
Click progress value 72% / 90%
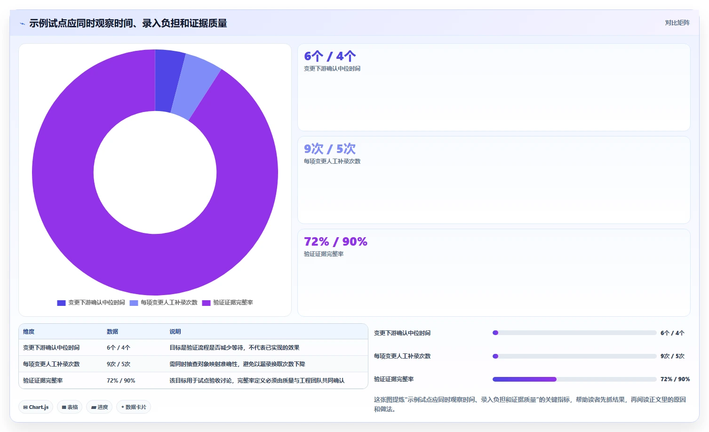675,379
